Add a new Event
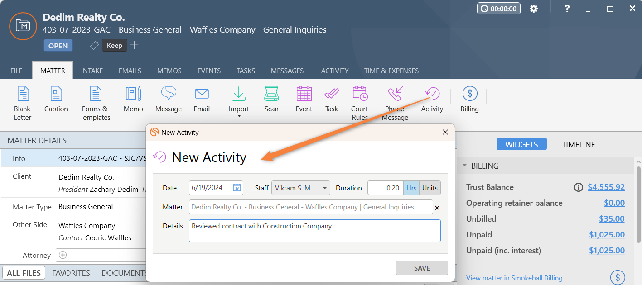 coord(304,100)
